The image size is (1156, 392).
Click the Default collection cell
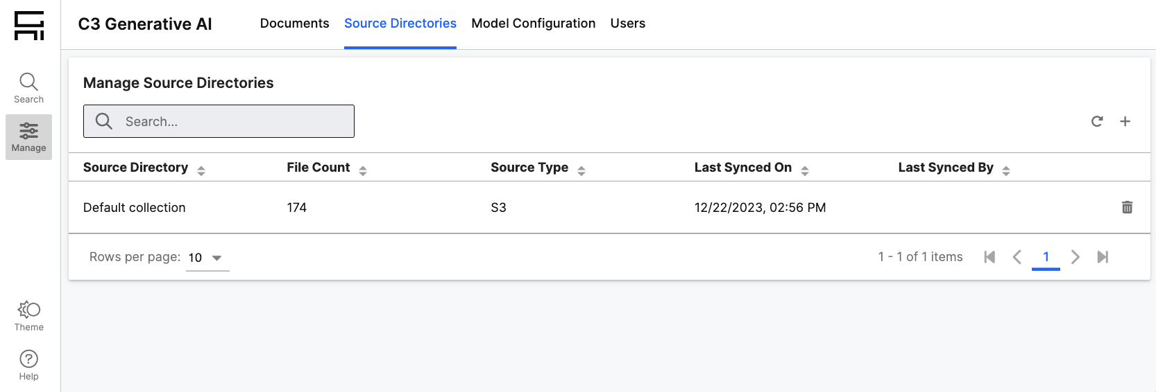point(135,208)
